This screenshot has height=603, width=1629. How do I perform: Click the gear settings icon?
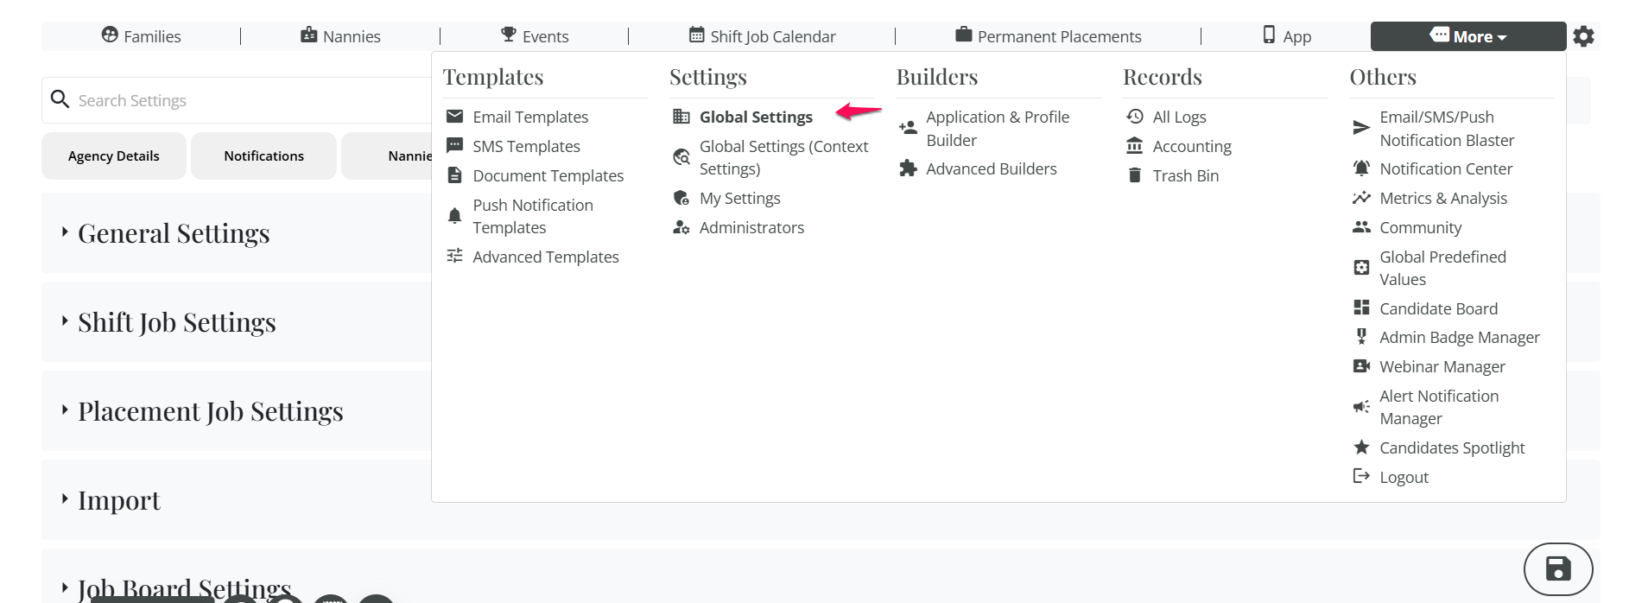(1583, 36)
